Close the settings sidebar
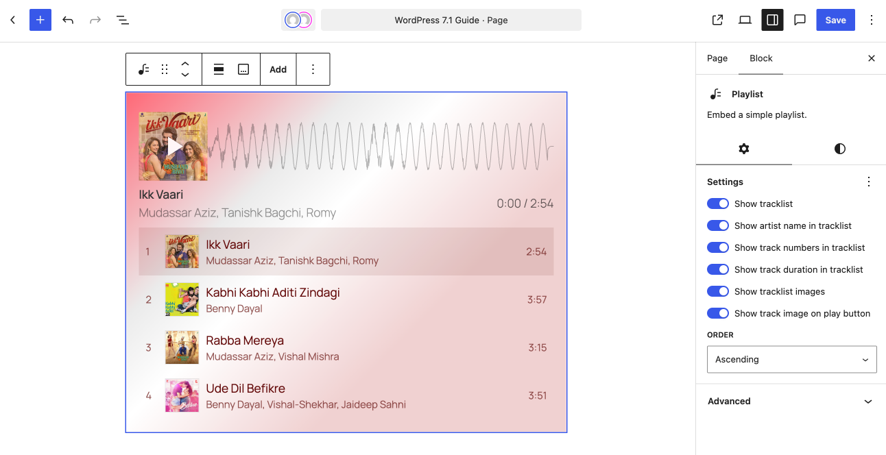This screenshot has height=455, width=886. (872, 58)
